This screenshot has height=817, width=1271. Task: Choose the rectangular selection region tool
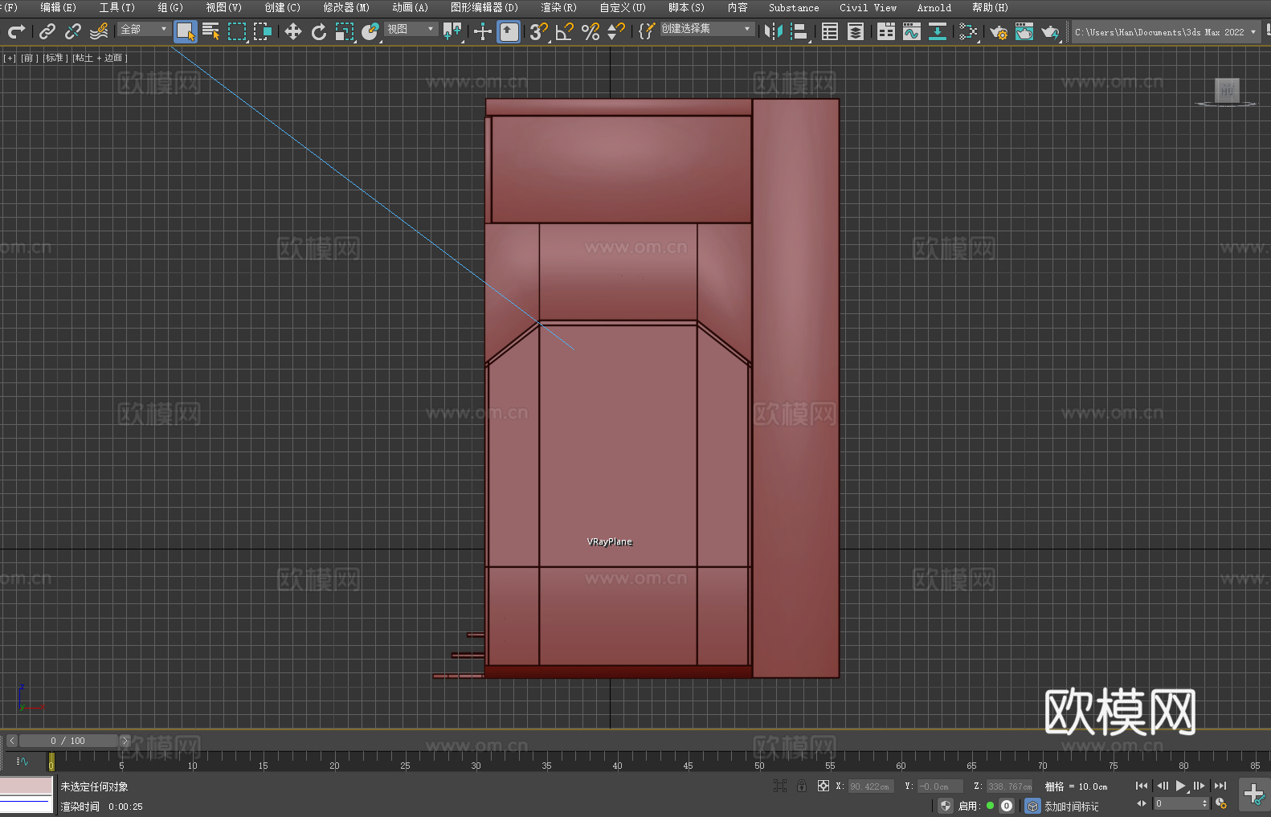[237, 31]
